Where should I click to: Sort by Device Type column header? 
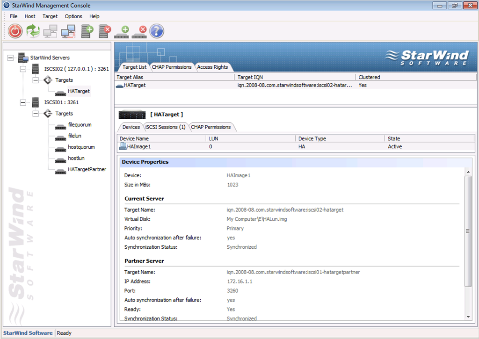pos(340,139)
